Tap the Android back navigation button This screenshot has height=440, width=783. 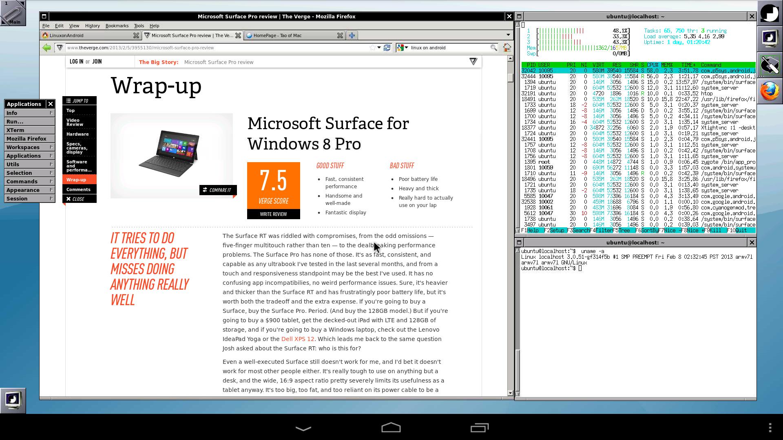[x=303, y=428]
